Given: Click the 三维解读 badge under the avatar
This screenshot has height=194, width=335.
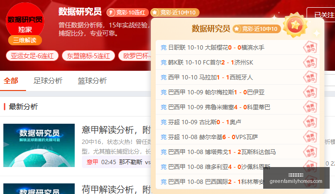Looking at the screenshot, I should click(x=25, y=40).
